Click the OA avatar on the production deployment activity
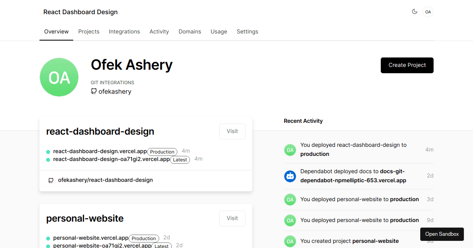 [x=290, y=150]
